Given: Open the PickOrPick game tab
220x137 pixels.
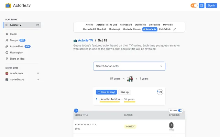Looking at the screenshot, I should pyautogui.click(x=165, y=29).
